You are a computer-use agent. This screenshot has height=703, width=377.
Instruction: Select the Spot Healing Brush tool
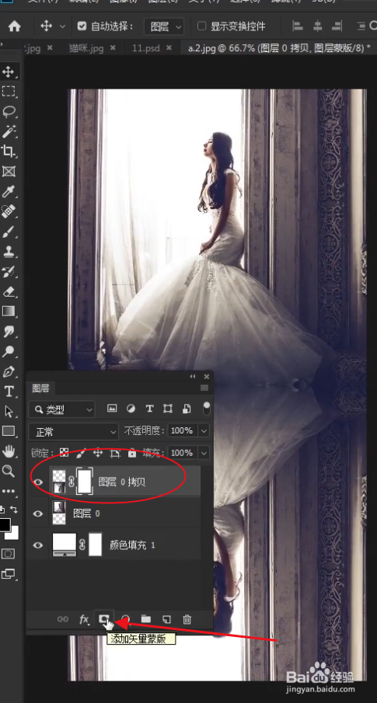[8, 211]
